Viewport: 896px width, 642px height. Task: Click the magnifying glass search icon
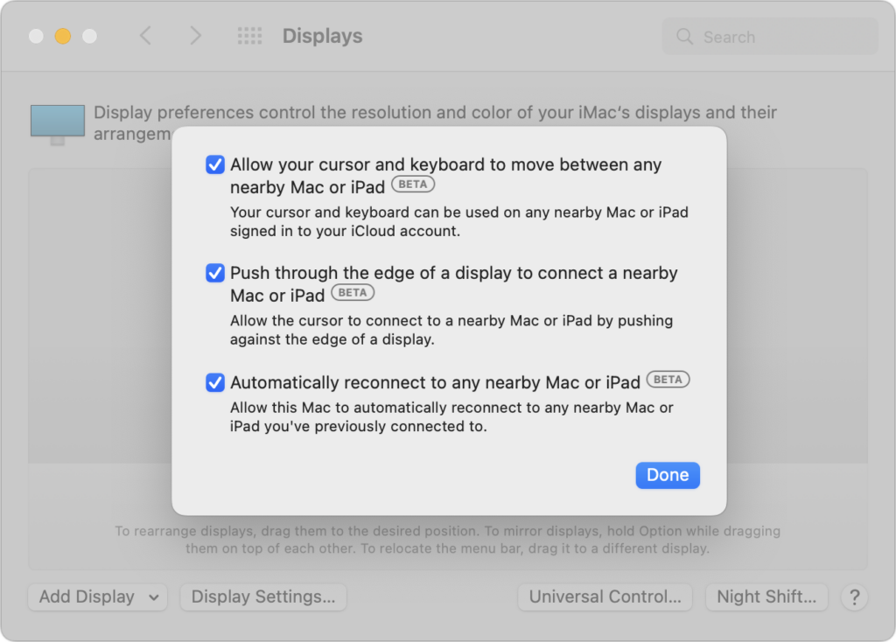pos(685,37)
